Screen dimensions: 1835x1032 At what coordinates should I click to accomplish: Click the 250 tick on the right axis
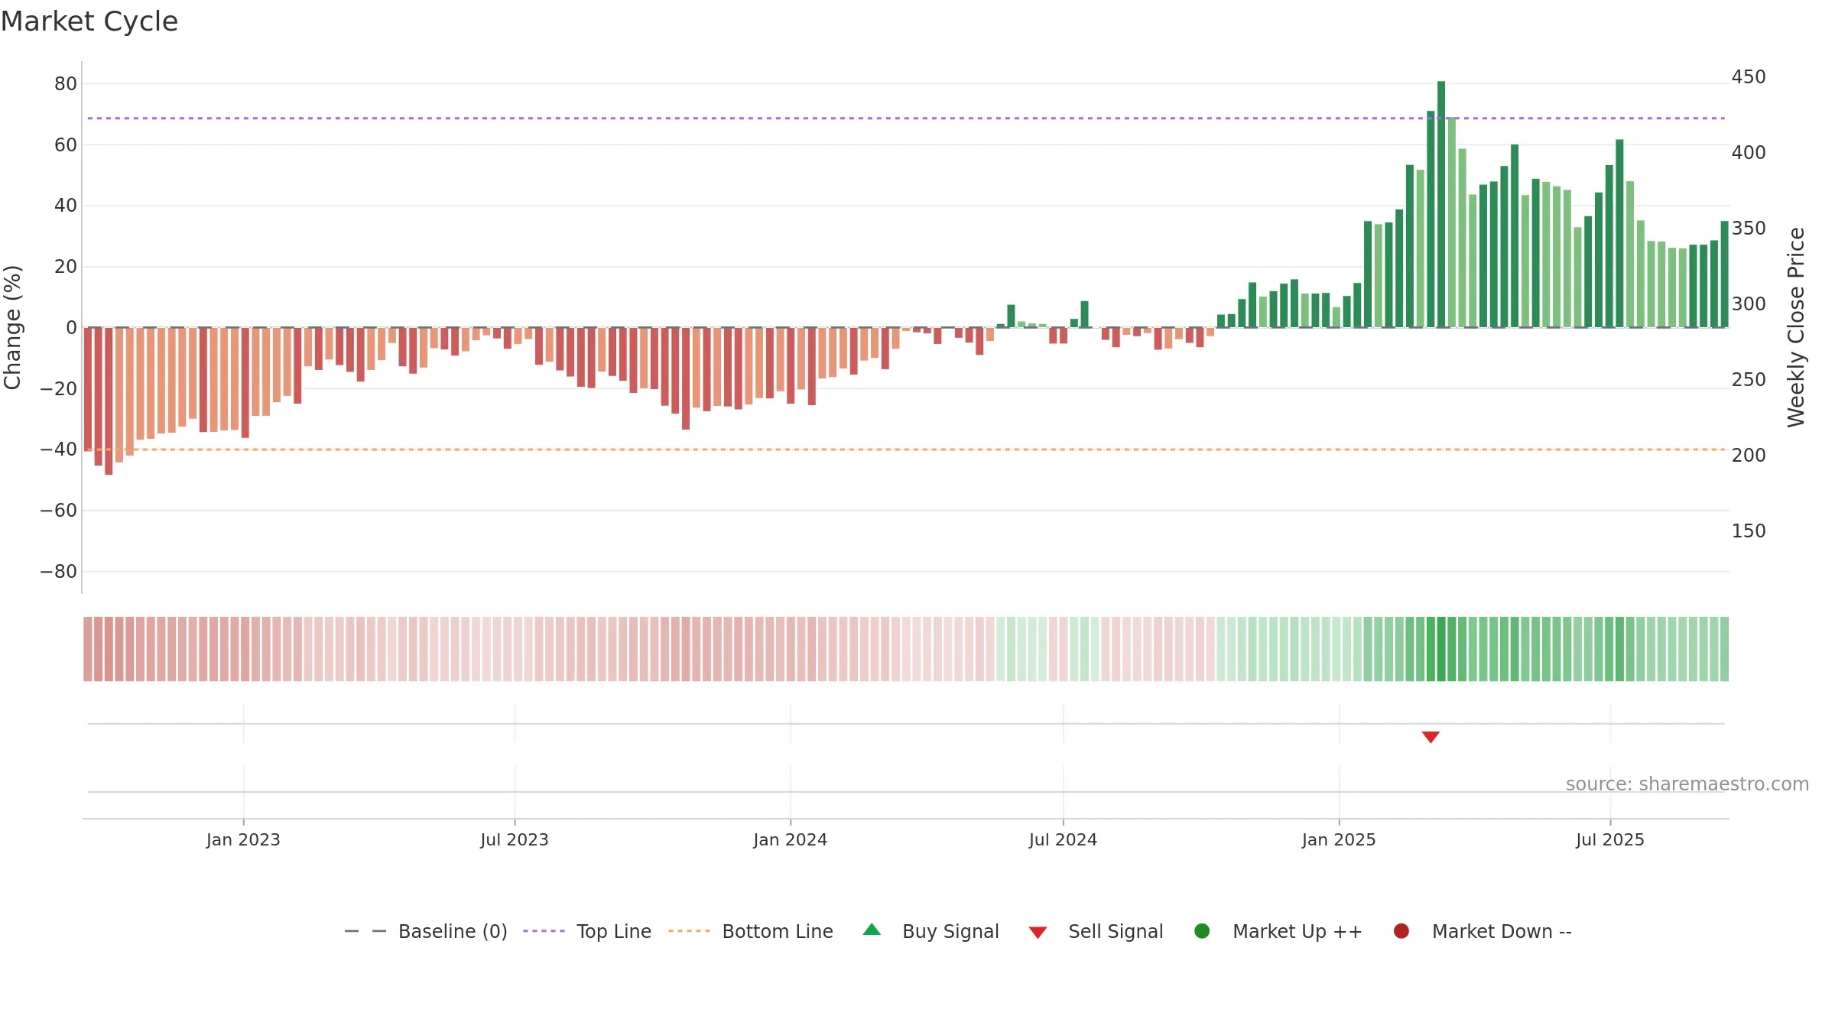(x=1749, y=380)
